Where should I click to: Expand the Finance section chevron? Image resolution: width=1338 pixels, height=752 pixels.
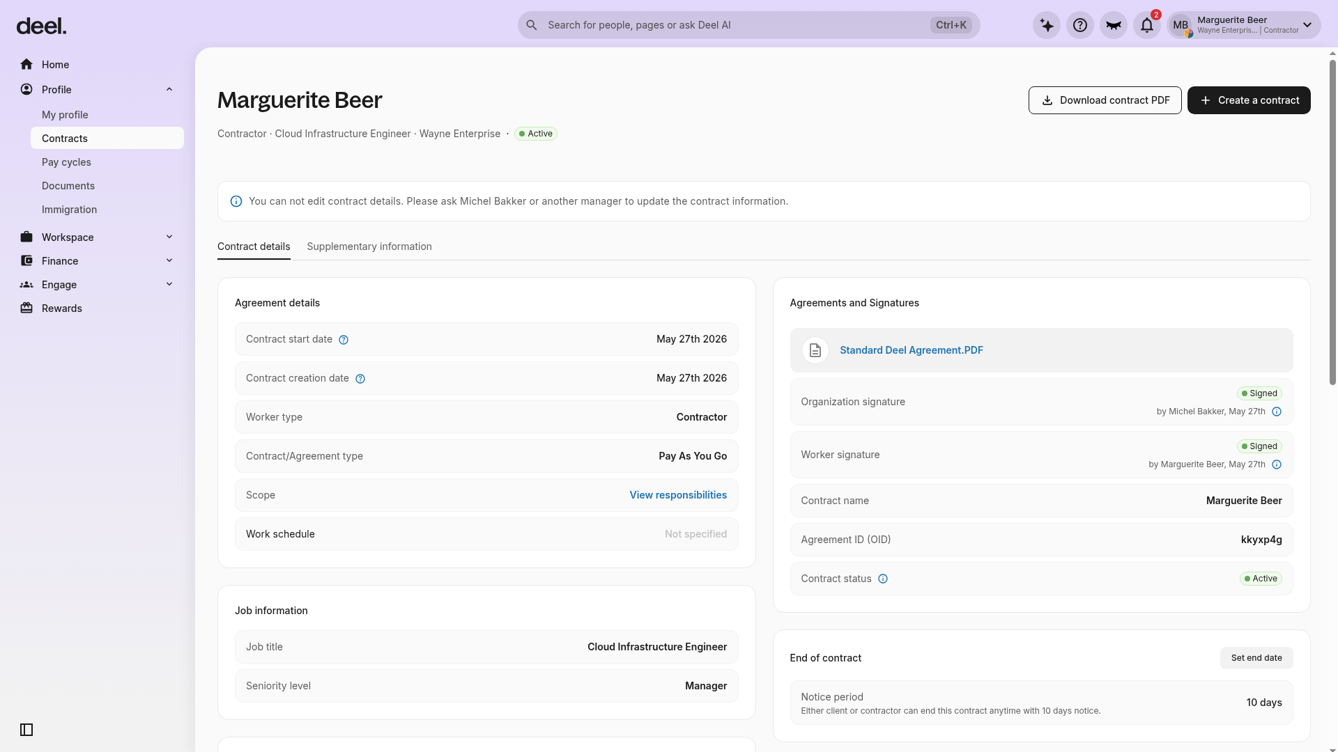(169, 261)
